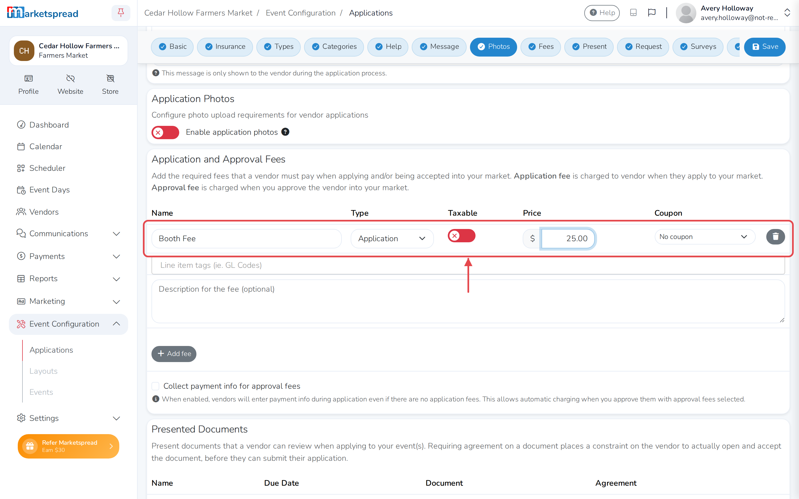Expand the Reports sidebar section
This screenshot has height=499, width=799.
click(x=69, y=279)
